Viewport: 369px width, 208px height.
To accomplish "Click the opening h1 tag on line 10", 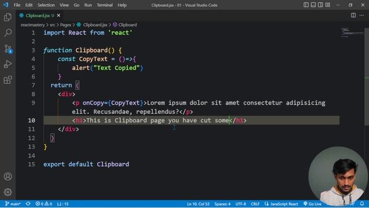I will 79,121.
